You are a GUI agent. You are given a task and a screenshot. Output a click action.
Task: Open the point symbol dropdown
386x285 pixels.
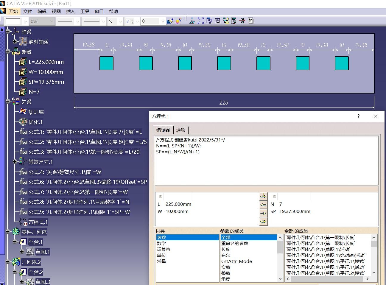tap(120, 21)
